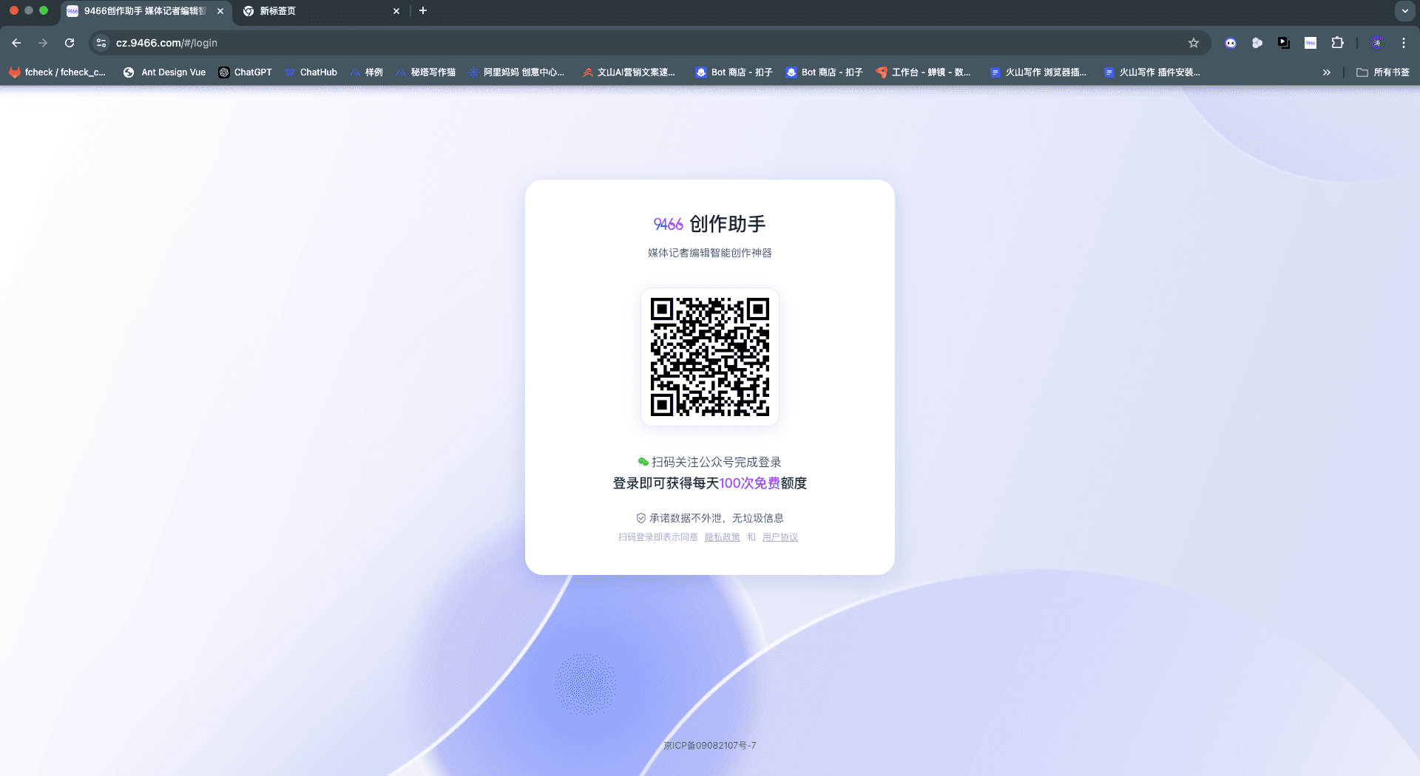Screen dimensions: 1420x776
Task: Click the dark overlapping-squares extension icon
Action: [x=1284, y=43]
